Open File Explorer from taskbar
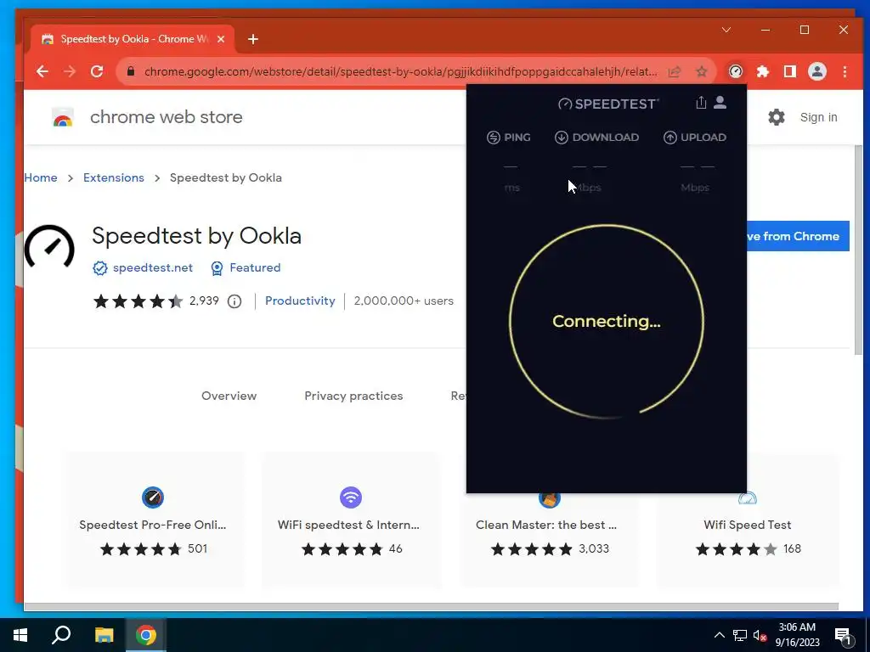The width and height of the screenshot is (870, 652). point(104,635)
